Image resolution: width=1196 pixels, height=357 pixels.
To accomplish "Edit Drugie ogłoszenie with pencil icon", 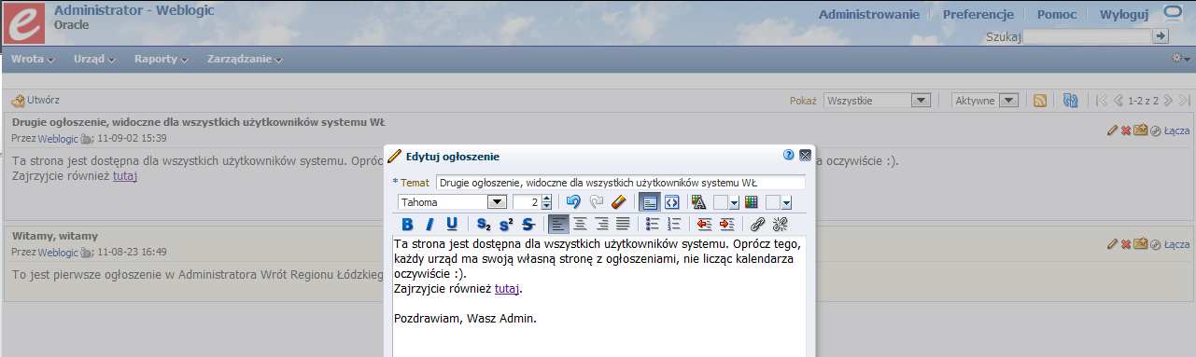I will [1112, 130].
